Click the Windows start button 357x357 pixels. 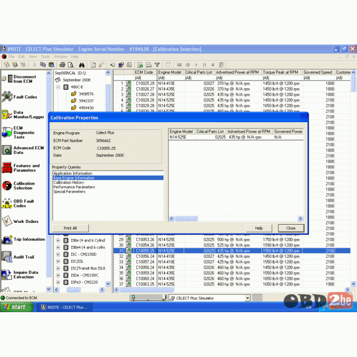(16, 307)
